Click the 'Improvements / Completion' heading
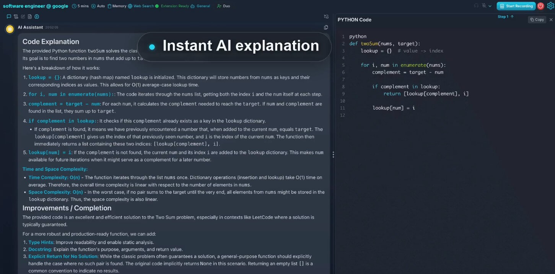The width and height of the screenshot is (555, 274). [67, 208]
